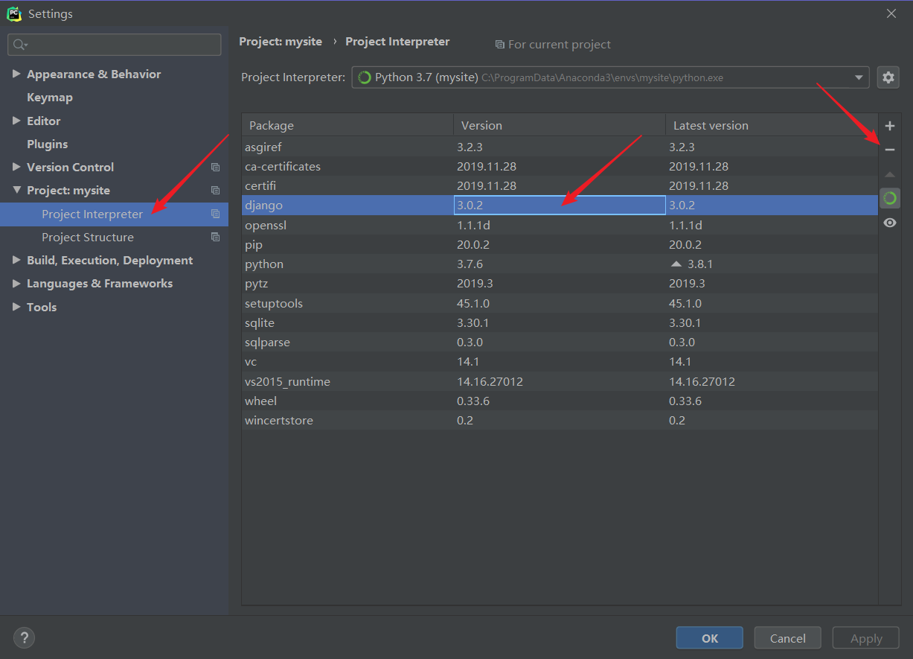
Task: Select the vc package row
Action: [560, 361]
